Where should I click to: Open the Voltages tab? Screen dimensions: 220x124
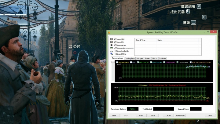point(140,58)
